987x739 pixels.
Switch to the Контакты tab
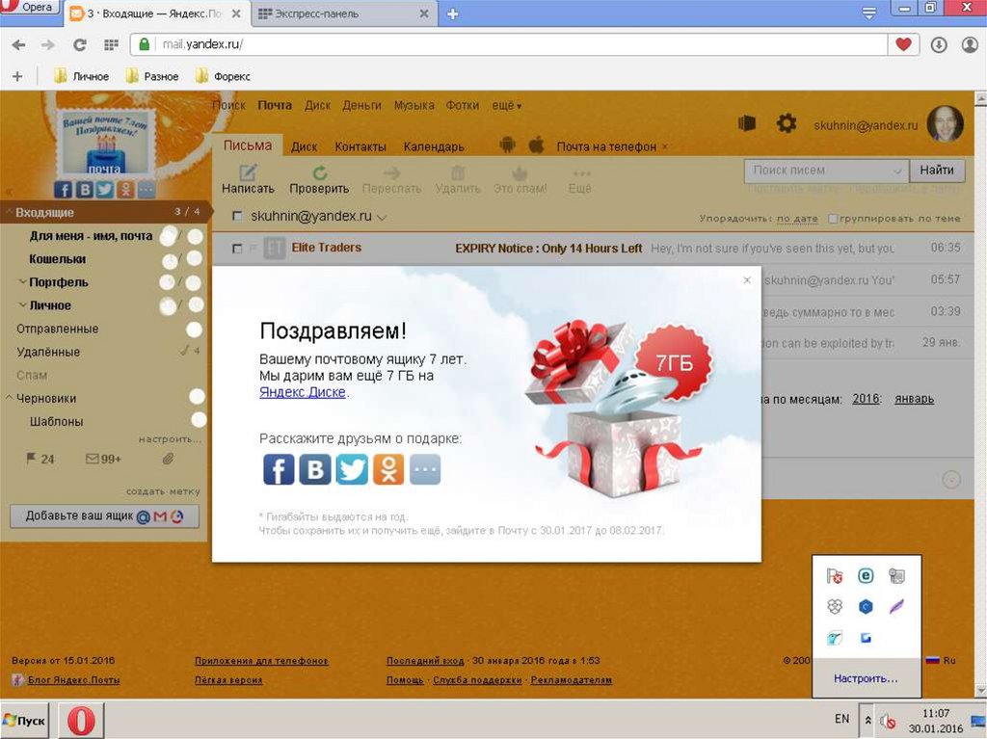[360, 146]
